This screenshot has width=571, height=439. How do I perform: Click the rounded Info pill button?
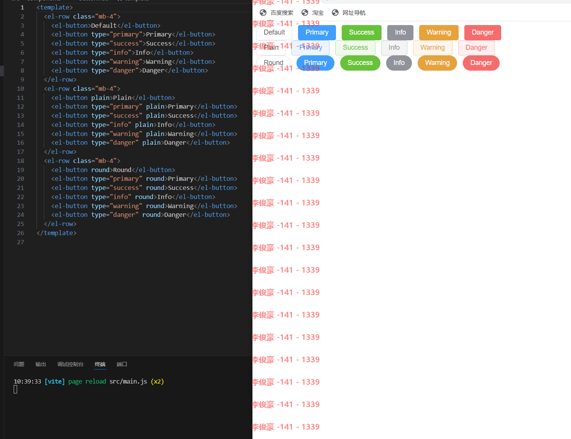pos(399,63)
